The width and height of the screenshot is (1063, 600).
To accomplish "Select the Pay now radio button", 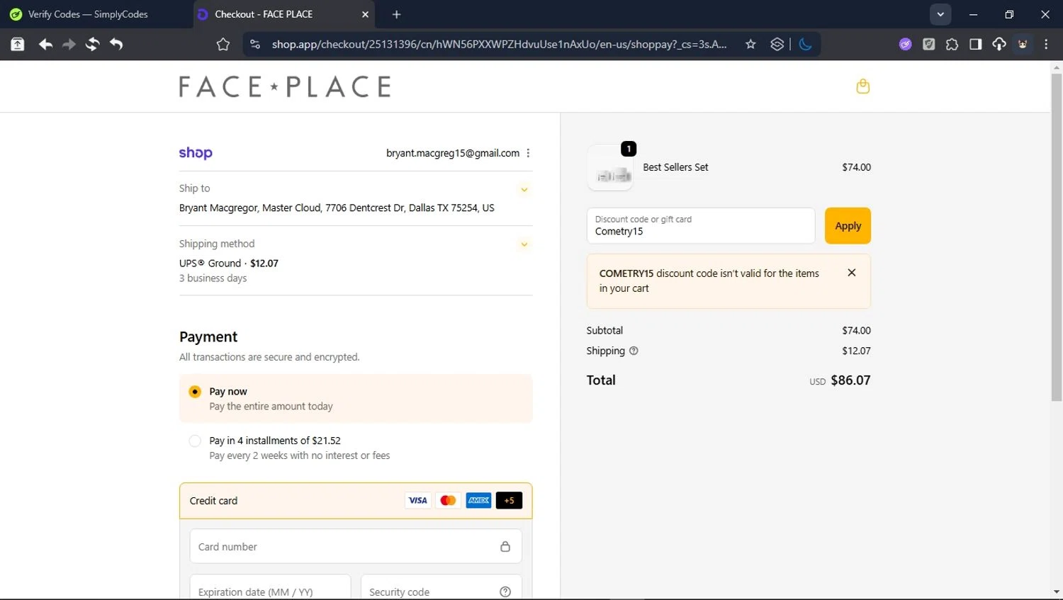I will click(195, 392).
